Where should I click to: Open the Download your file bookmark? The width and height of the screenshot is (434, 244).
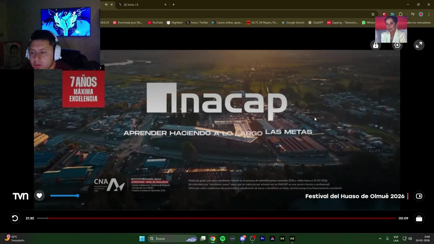coord(128,23)
